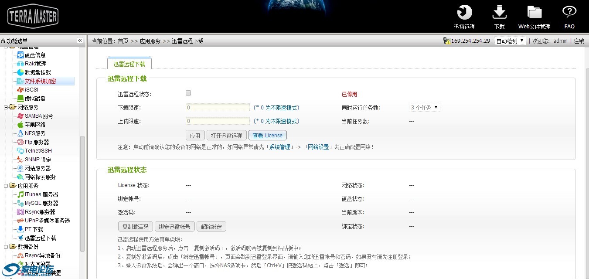Open 硬盘信息 in the sidebar
The height and width of the screenshot is (279, 589).
(x=35, y=55)
